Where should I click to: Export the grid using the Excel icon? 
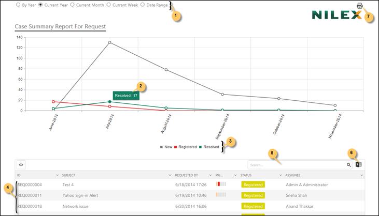pos(358,165)
